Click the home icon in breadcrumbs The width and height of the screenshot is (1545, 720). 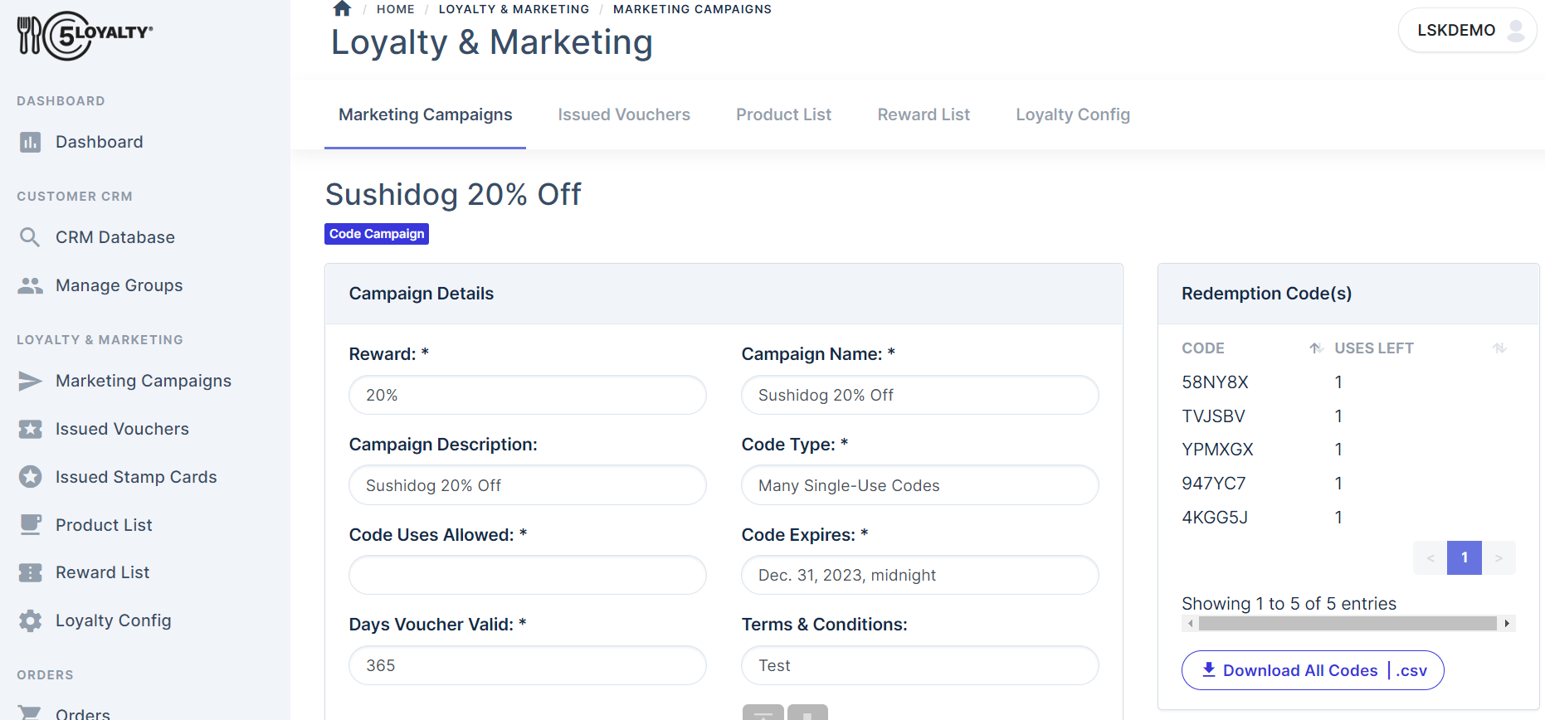tap(342, 8)
